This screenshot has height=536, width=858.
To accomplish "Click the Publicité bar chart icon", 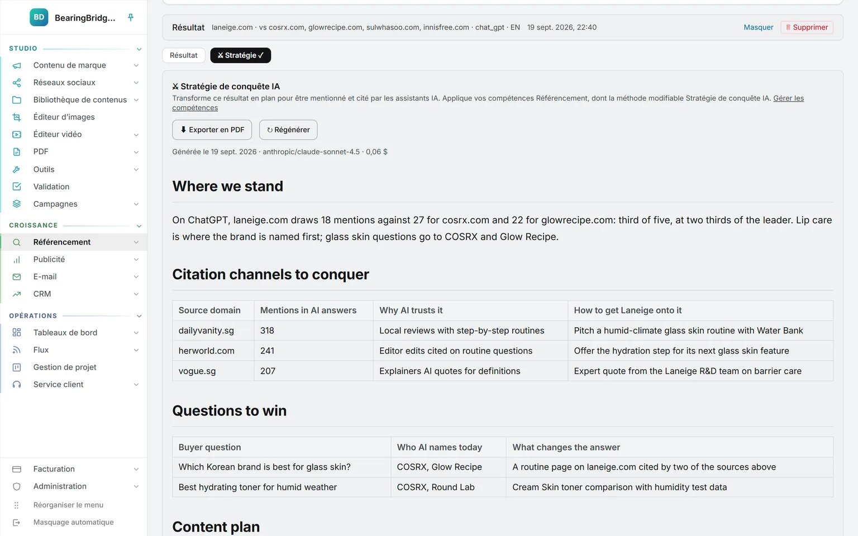I will point(17,260).
